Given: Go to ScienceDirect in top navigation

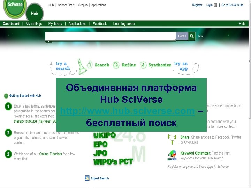Looking at the screenshot, I should point(66,5).
